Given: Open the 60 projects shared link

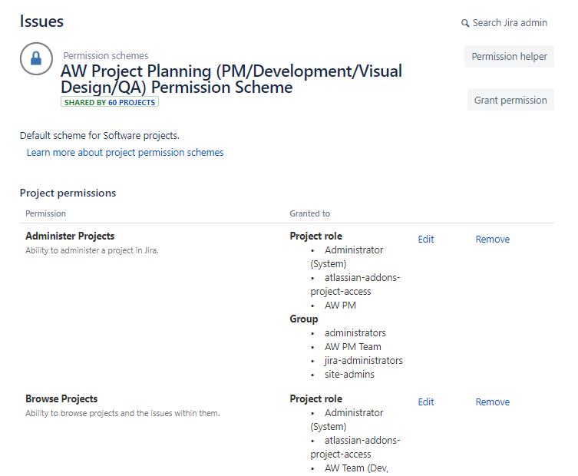Looking at the screenshot, I should click(x=131, y=103).
